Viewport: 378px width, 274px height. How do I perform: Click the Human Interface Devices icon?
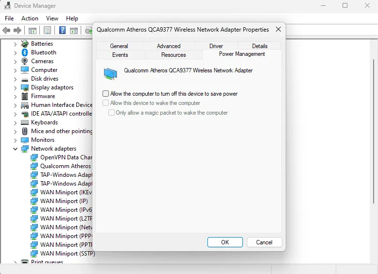tap(25, 105)
